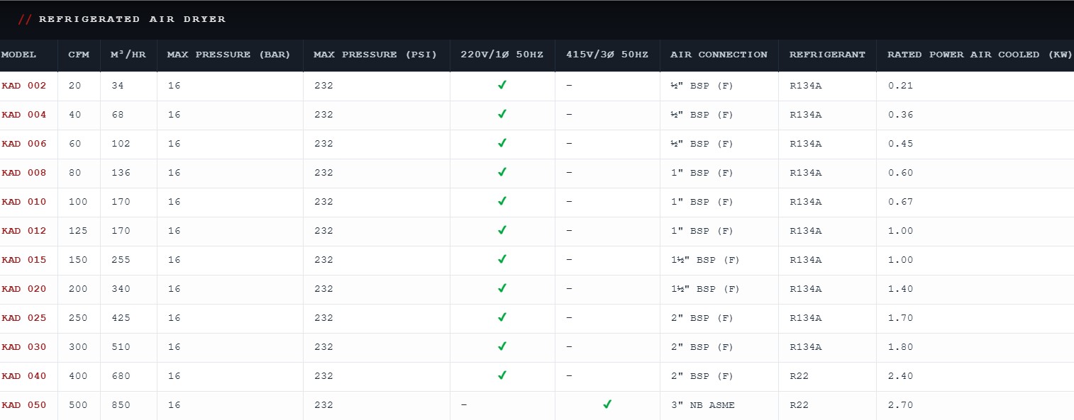The width and height of the screenshot is (1074, 420).
Task: Click the green checkmark in KAD 030 row
Action: pos(502,346)
